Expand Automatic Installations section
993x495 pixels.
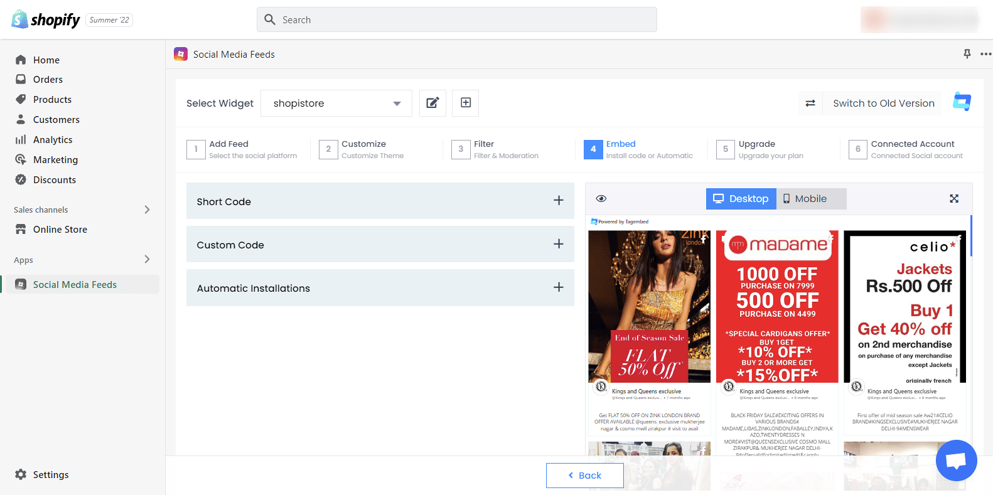pyautogui.click(x=380, y=288)
